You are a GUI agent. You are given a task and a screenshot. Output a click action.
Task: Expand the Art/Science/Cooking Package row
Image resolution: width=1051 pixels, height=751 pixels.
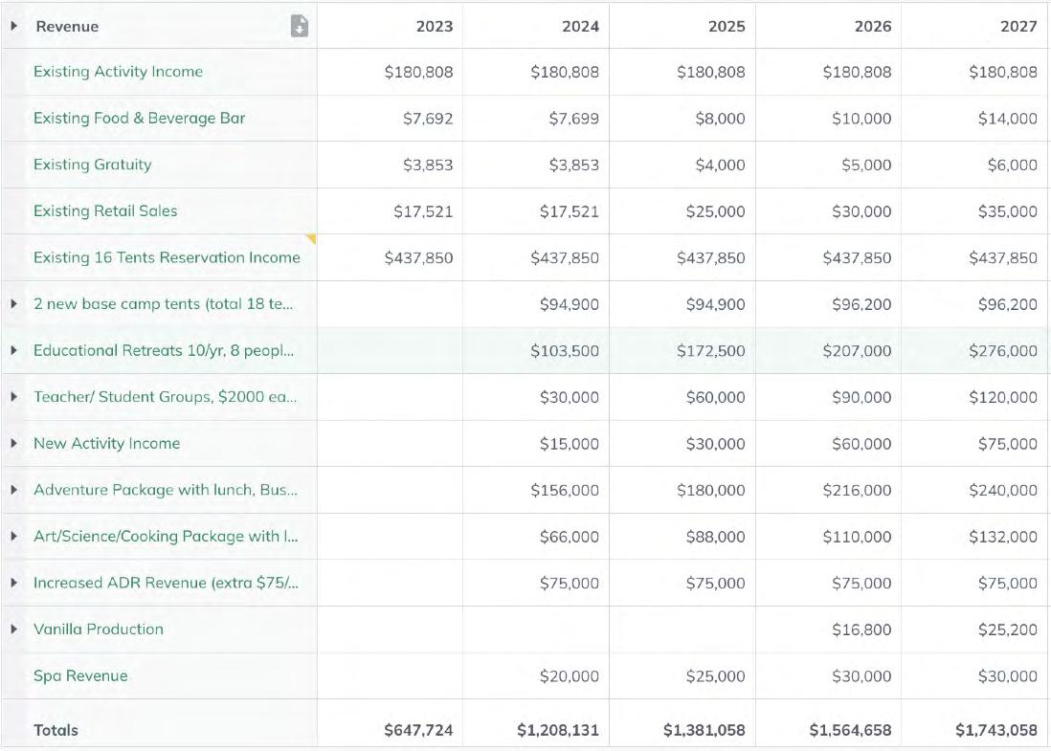click(14, 536)
